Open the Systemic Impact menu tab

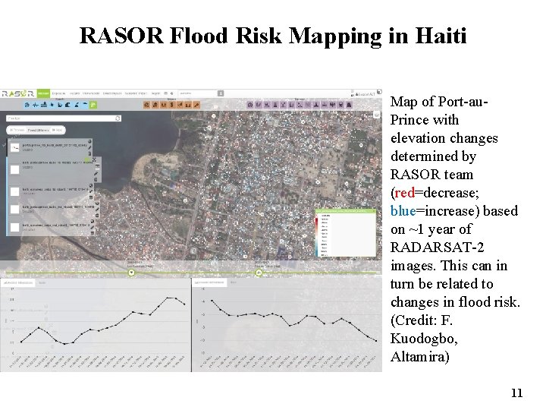point(136,93)
